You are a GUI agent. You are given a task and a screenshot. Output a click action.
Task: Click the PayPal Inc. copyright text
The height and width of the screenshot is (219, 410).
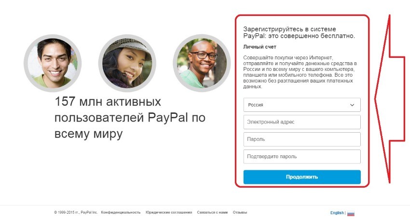[x=76, y=212]
